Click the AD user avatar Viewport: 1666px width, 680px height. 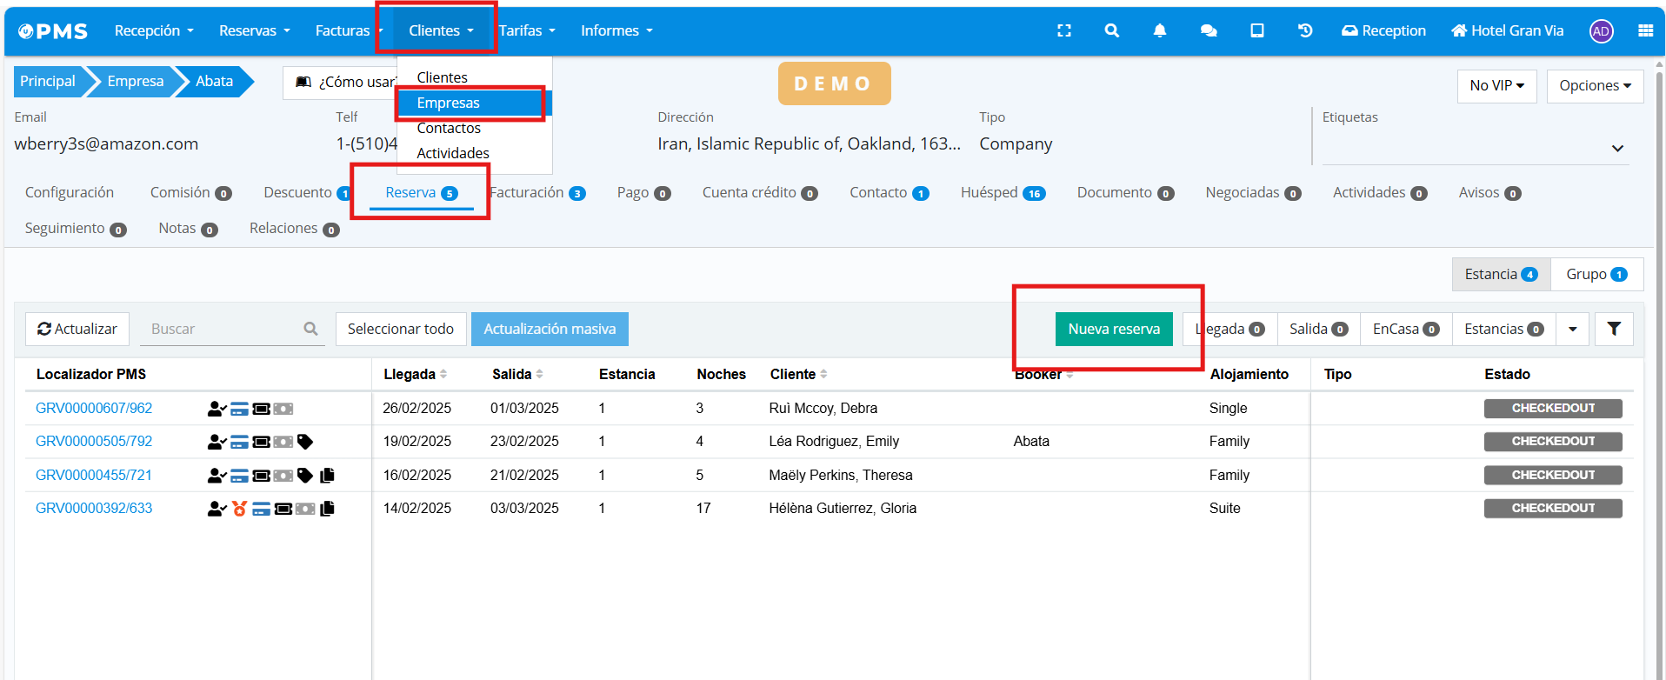coord(1601,31)
